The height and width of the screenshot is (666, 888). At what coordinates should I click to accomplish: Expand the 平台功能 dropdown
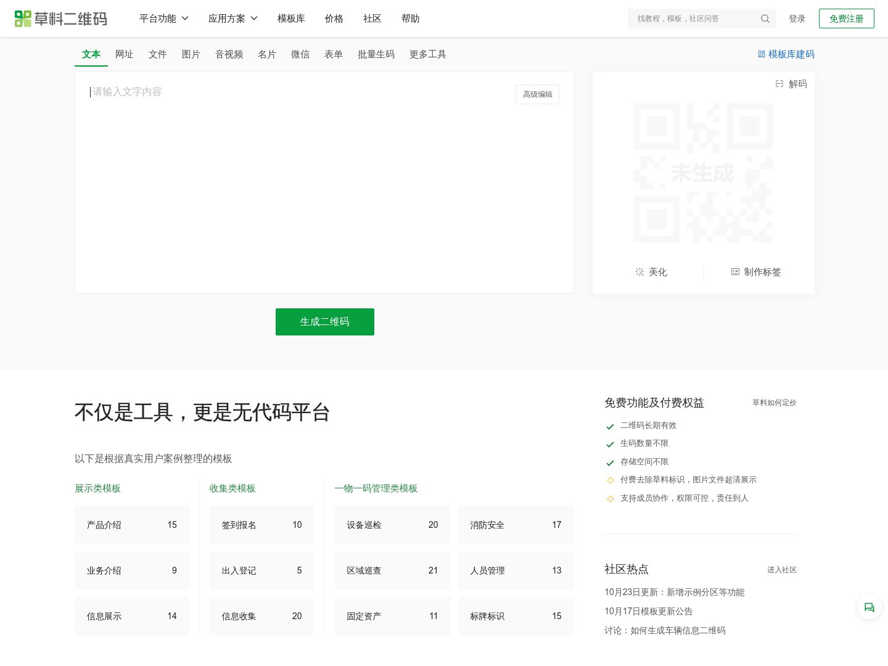pos(164,18)
